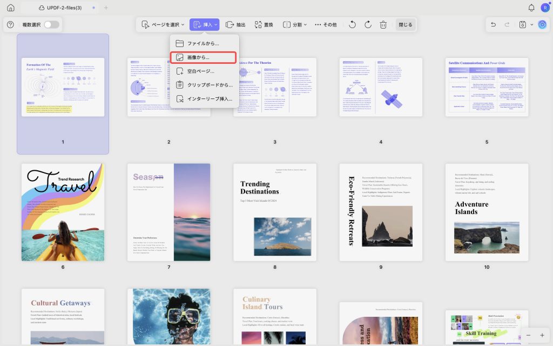
Task: Open the 分割 split dropdown
Action: click(294, 25)
